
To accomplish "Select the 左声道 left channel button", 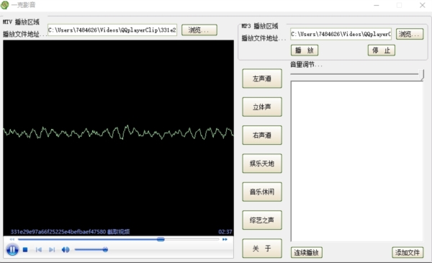I will (262, 79).
